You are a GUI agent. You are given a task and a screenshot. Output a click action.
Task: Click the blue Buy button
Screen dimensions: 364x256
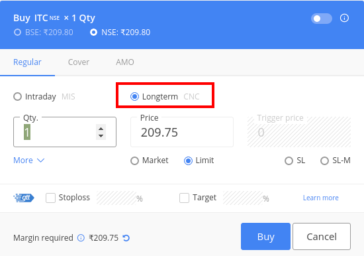pos(265,237)
